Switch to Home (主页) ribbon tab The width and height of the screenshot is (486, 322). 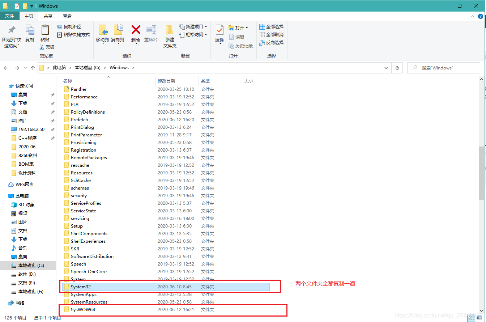tap(29, 16)
